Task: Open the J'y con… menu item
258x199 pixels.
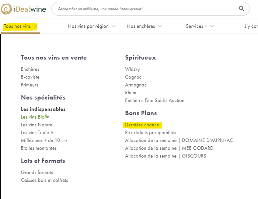Action: [x=251, y=26]
